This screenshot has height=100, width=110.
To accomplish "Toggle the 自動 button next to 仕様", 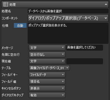I will pyautogui.click(x=20, y=25).
